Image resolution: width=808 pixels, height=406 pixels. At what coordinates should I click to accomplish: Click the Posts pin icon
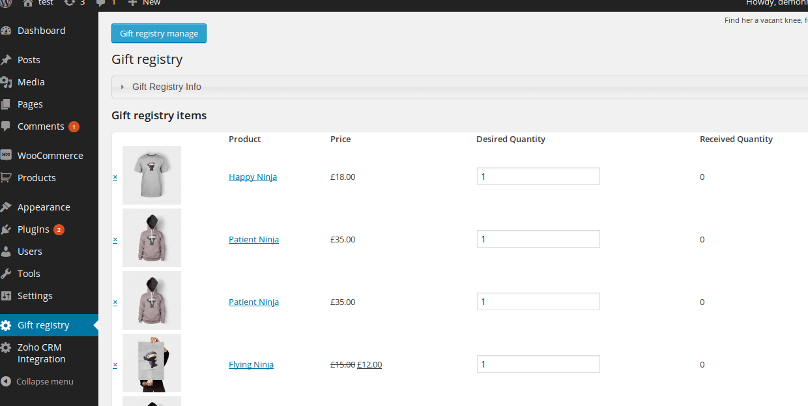coord(7,60)
